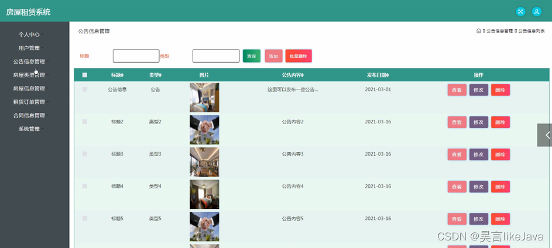Check the 标题5 row checkbox
Viewport: 552px width, 248px height.
click(x=85, y=218)
